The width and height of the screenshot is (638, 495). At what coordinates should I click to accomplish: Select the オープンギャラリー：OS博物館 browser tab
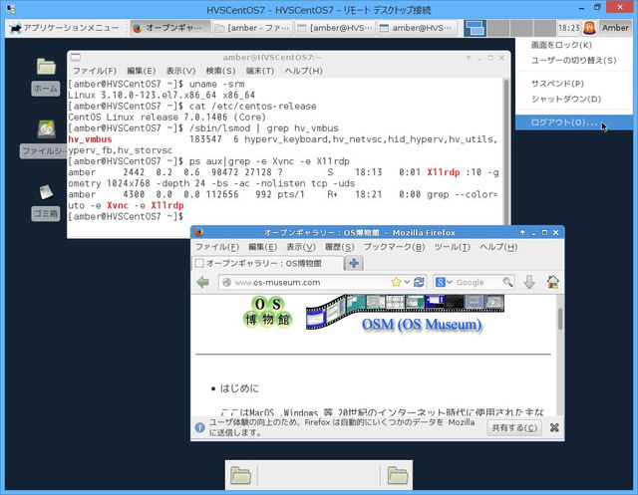click(267, 263)
